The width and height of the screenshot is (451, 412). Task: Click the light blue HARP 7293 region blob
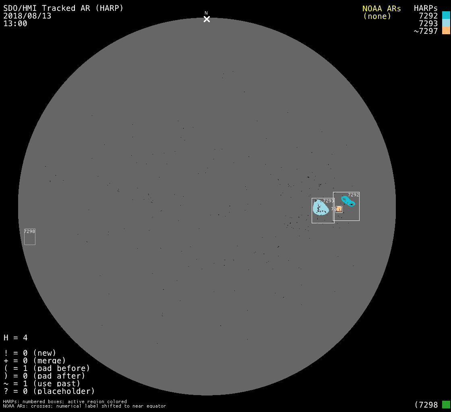coord(320,208)
